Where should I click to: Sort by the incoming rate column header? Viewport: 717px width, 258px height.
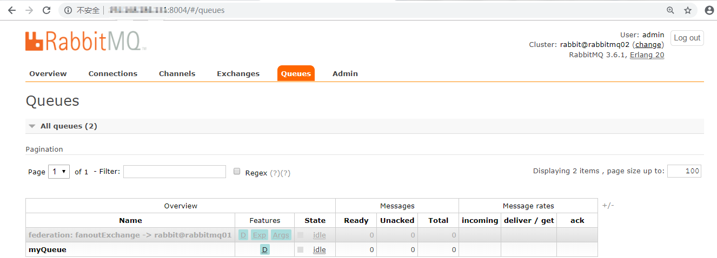[480, 220]
